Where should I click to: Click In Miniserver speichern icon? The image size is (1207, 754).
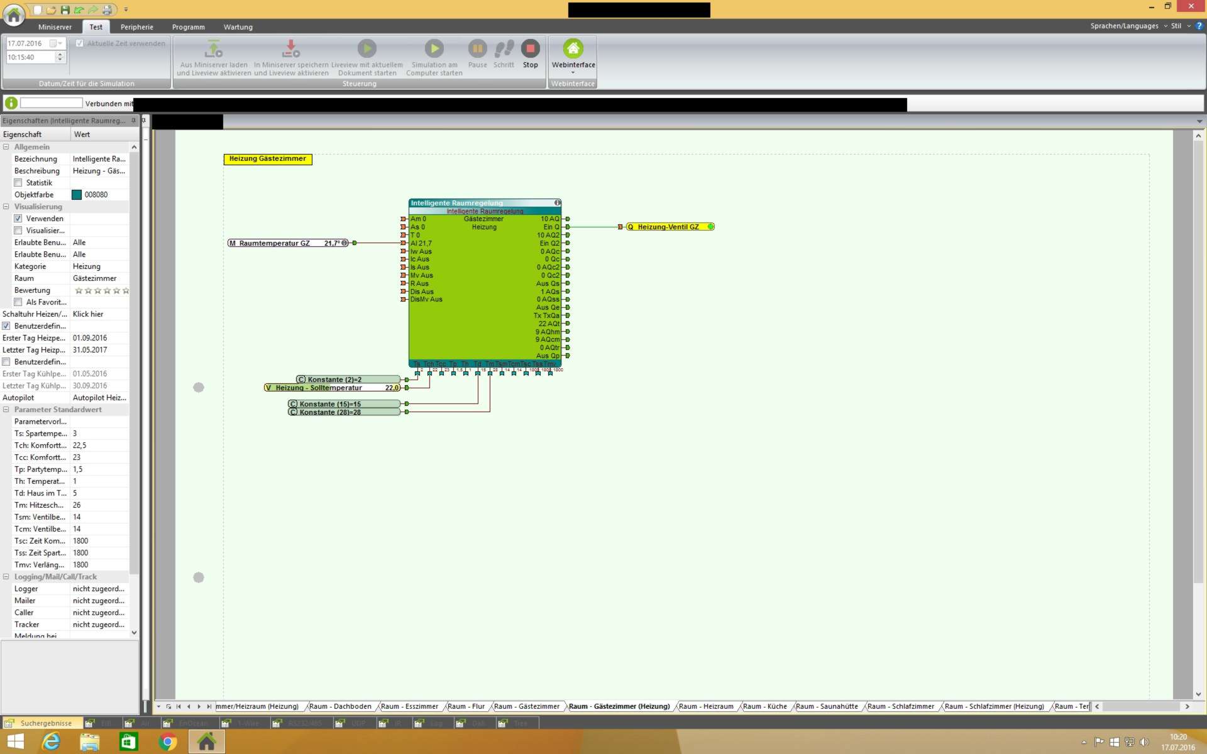[x=291, y=49]
